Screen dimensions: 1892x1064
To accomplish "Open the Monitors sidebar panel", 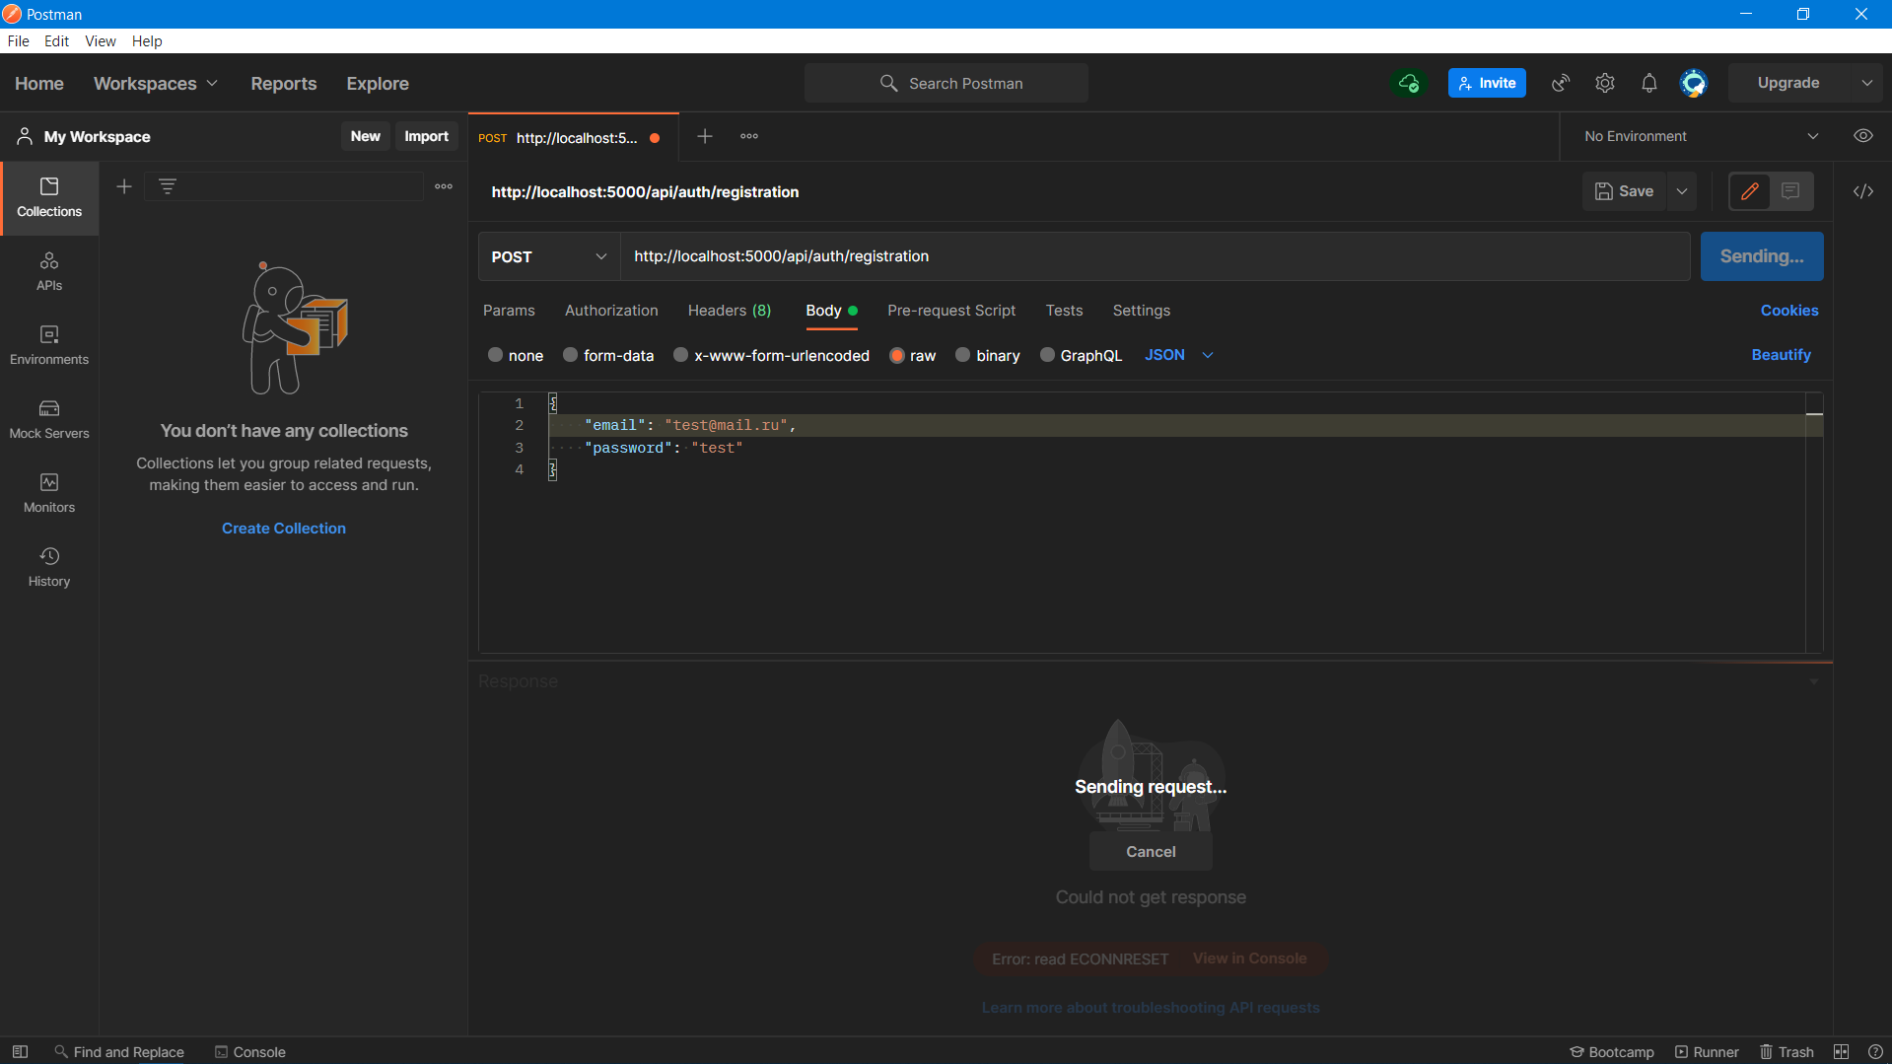I will (49, 494).
